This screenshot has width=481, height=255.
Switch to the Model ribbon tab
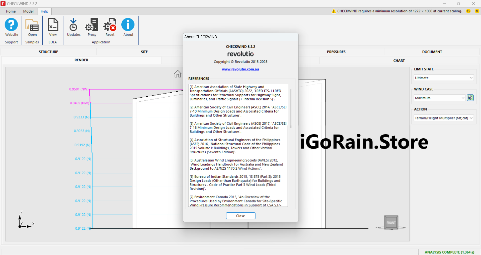point(28,11)
